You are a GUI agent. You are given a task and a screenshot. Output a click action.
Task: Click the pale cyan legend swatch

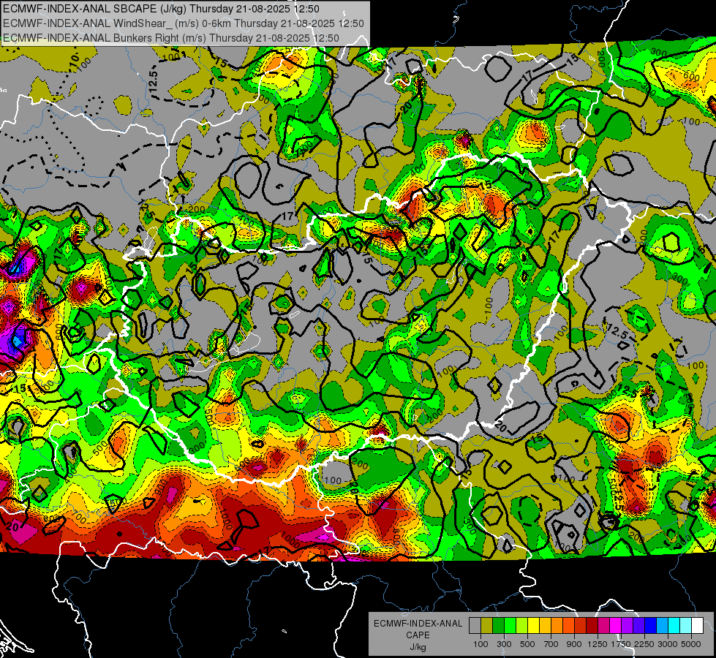coord(686,626)
